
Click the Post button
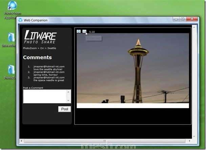point(64,109)
